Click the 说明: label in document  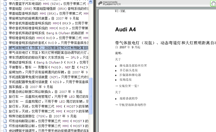point(119,53)
